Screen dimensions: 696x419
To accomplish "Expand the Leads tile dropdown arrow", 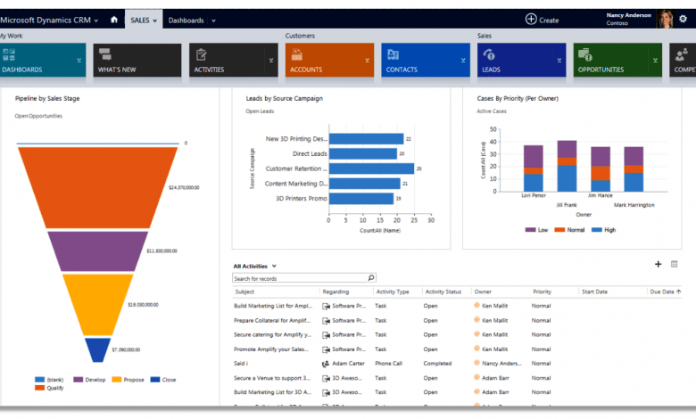I will click(x=559, y=61).
